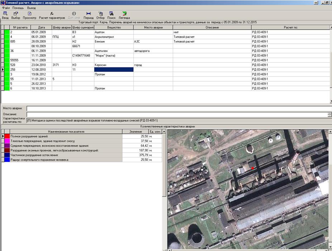Click the red marker on the map
Screen dimensions: 332x251
(x=252, y=168)
